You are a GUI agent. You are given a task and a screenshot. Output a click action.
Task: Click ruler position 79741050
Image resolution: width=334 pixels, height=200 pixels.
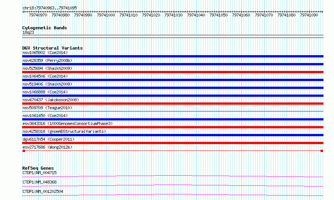[218, 15]
